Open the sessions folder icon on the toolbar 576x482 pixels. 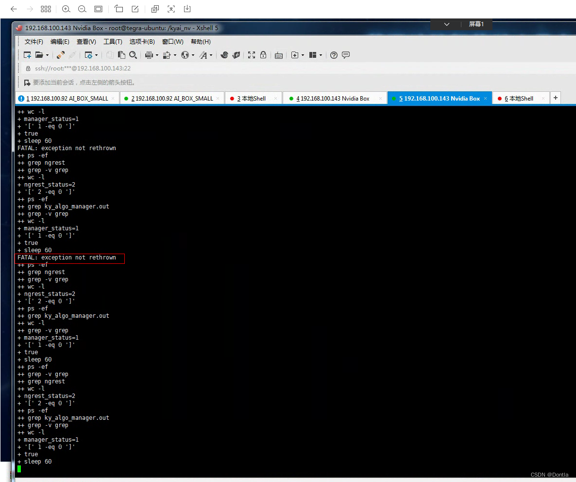point(40,55)
